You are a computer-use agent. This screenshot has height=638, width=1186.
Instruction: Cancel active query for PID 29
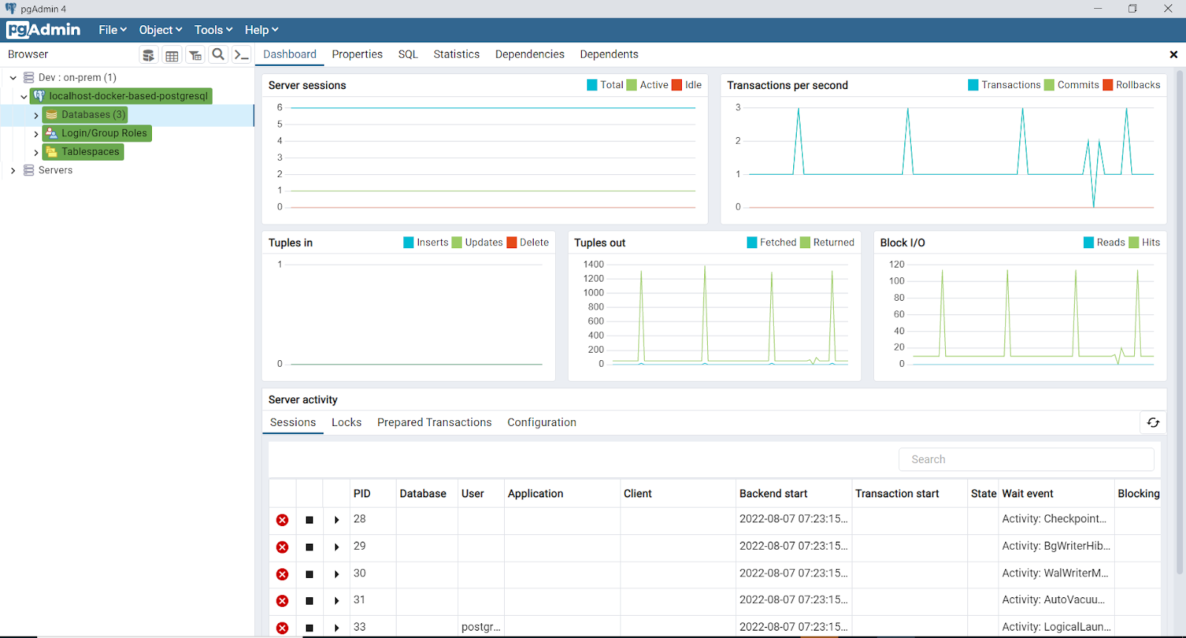pyautogui.click(x=309, y=547)
